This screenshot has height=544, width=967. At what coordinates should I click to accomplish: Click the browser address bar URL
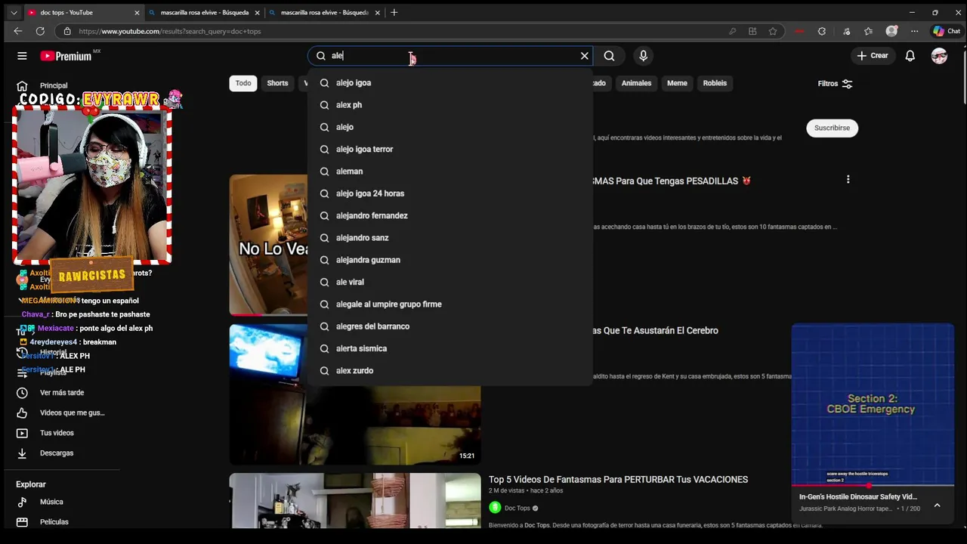click(x=170, y=32)
